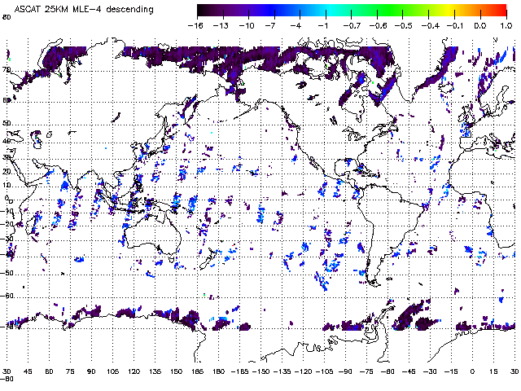
Task: Click longitude axis label "150"
Action: tap(176, 371)
